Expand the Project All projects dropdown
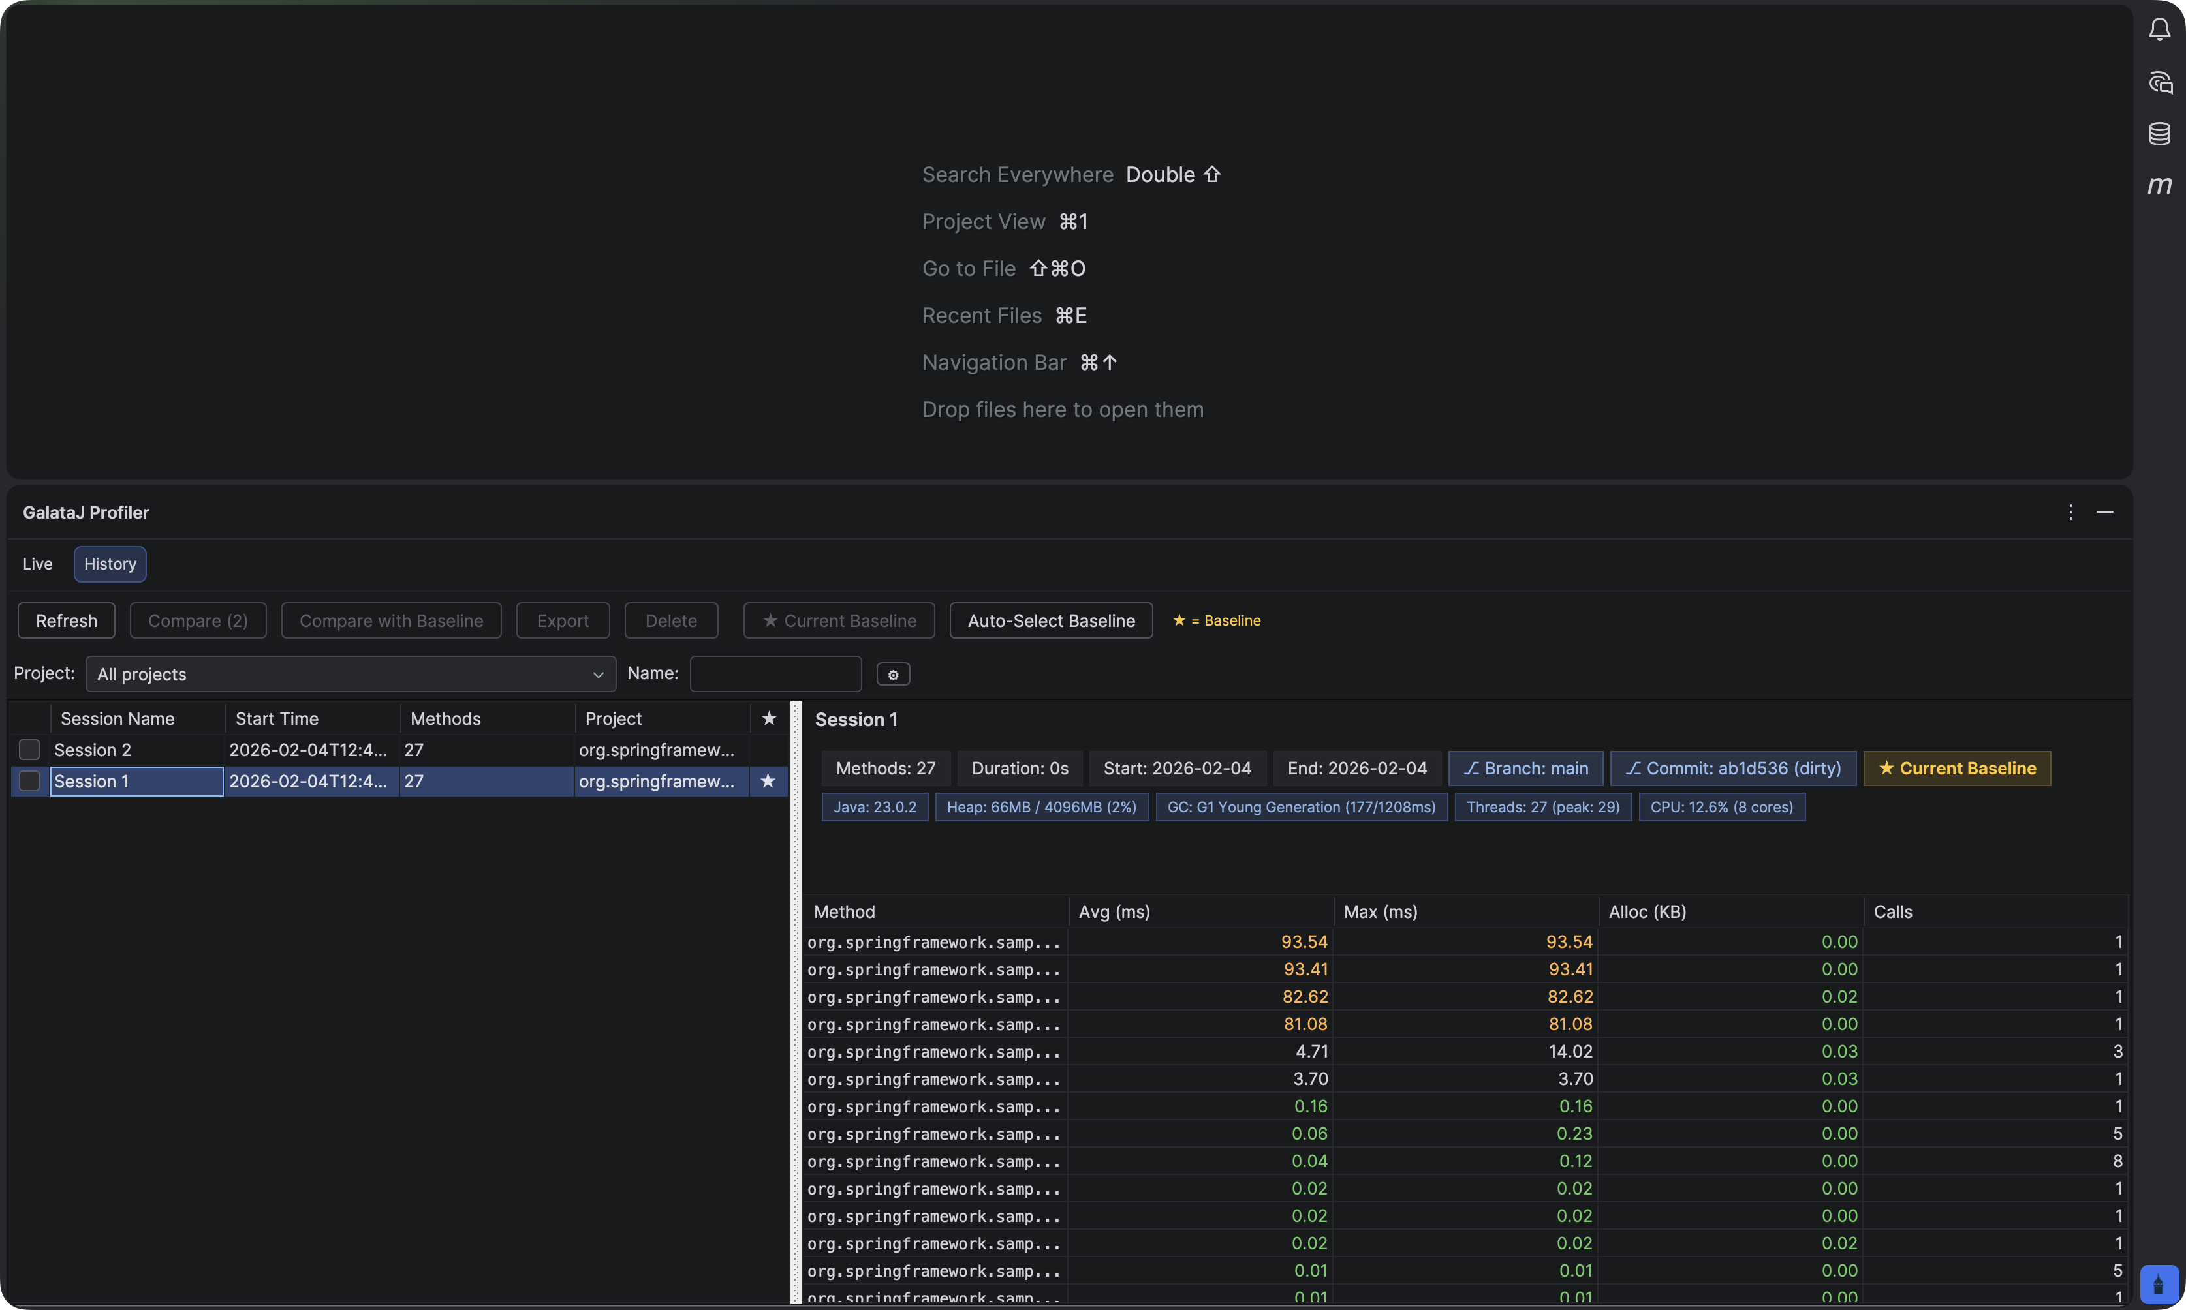 tap(350, 675)
